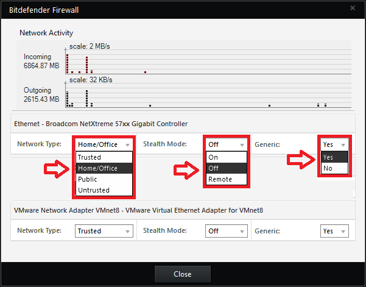The width and height of the screenshot is (366, 287).
Task: Open VMnet8 Generic dropdown
Action: click(334, 231)
